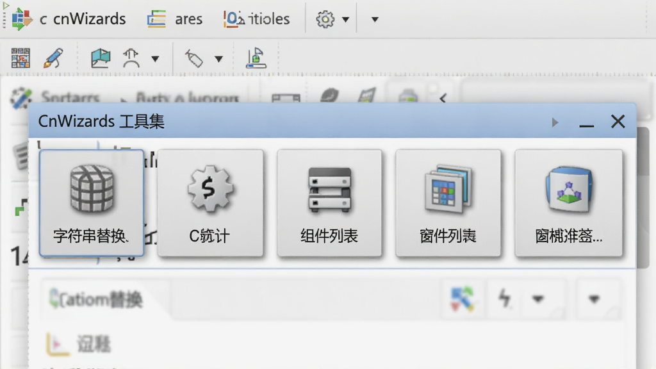The width and height of the screenshot is (656, 369).
Task: Expand the tag icon dropdown arrow
Action: 218,59
